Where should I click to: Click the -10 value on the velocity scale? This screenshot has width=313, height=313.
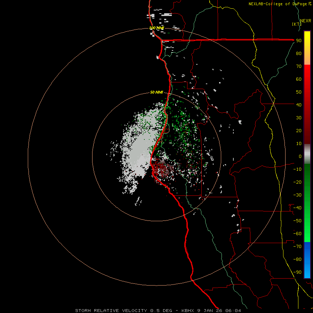coord(297,169)
